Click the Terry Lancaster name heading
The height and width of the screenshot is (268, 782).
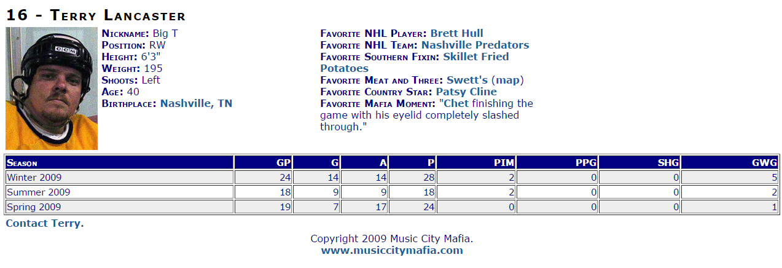point(96,15)
